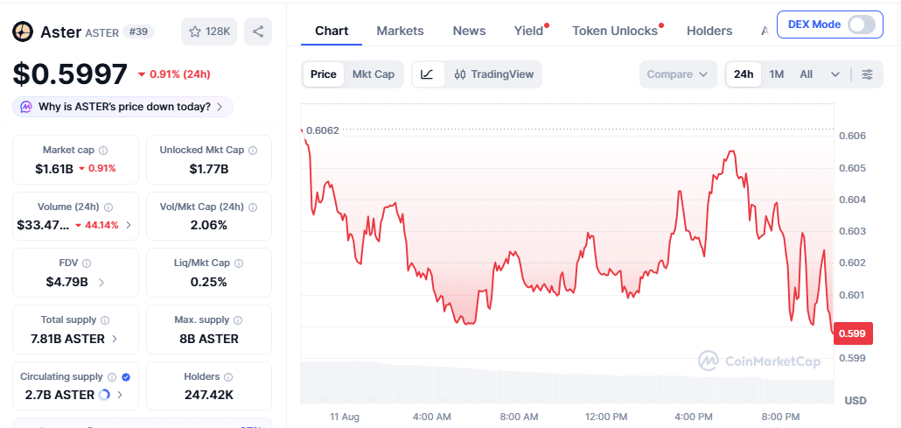Click the FDV info icon
Viewport: 901px width, 428px height.
[87, 263]
